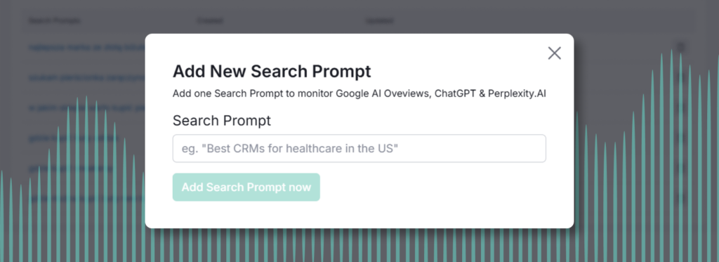Click the faint delete icon on third row
This screenshot has width=719, height=262.
click(x=681, y=108)
